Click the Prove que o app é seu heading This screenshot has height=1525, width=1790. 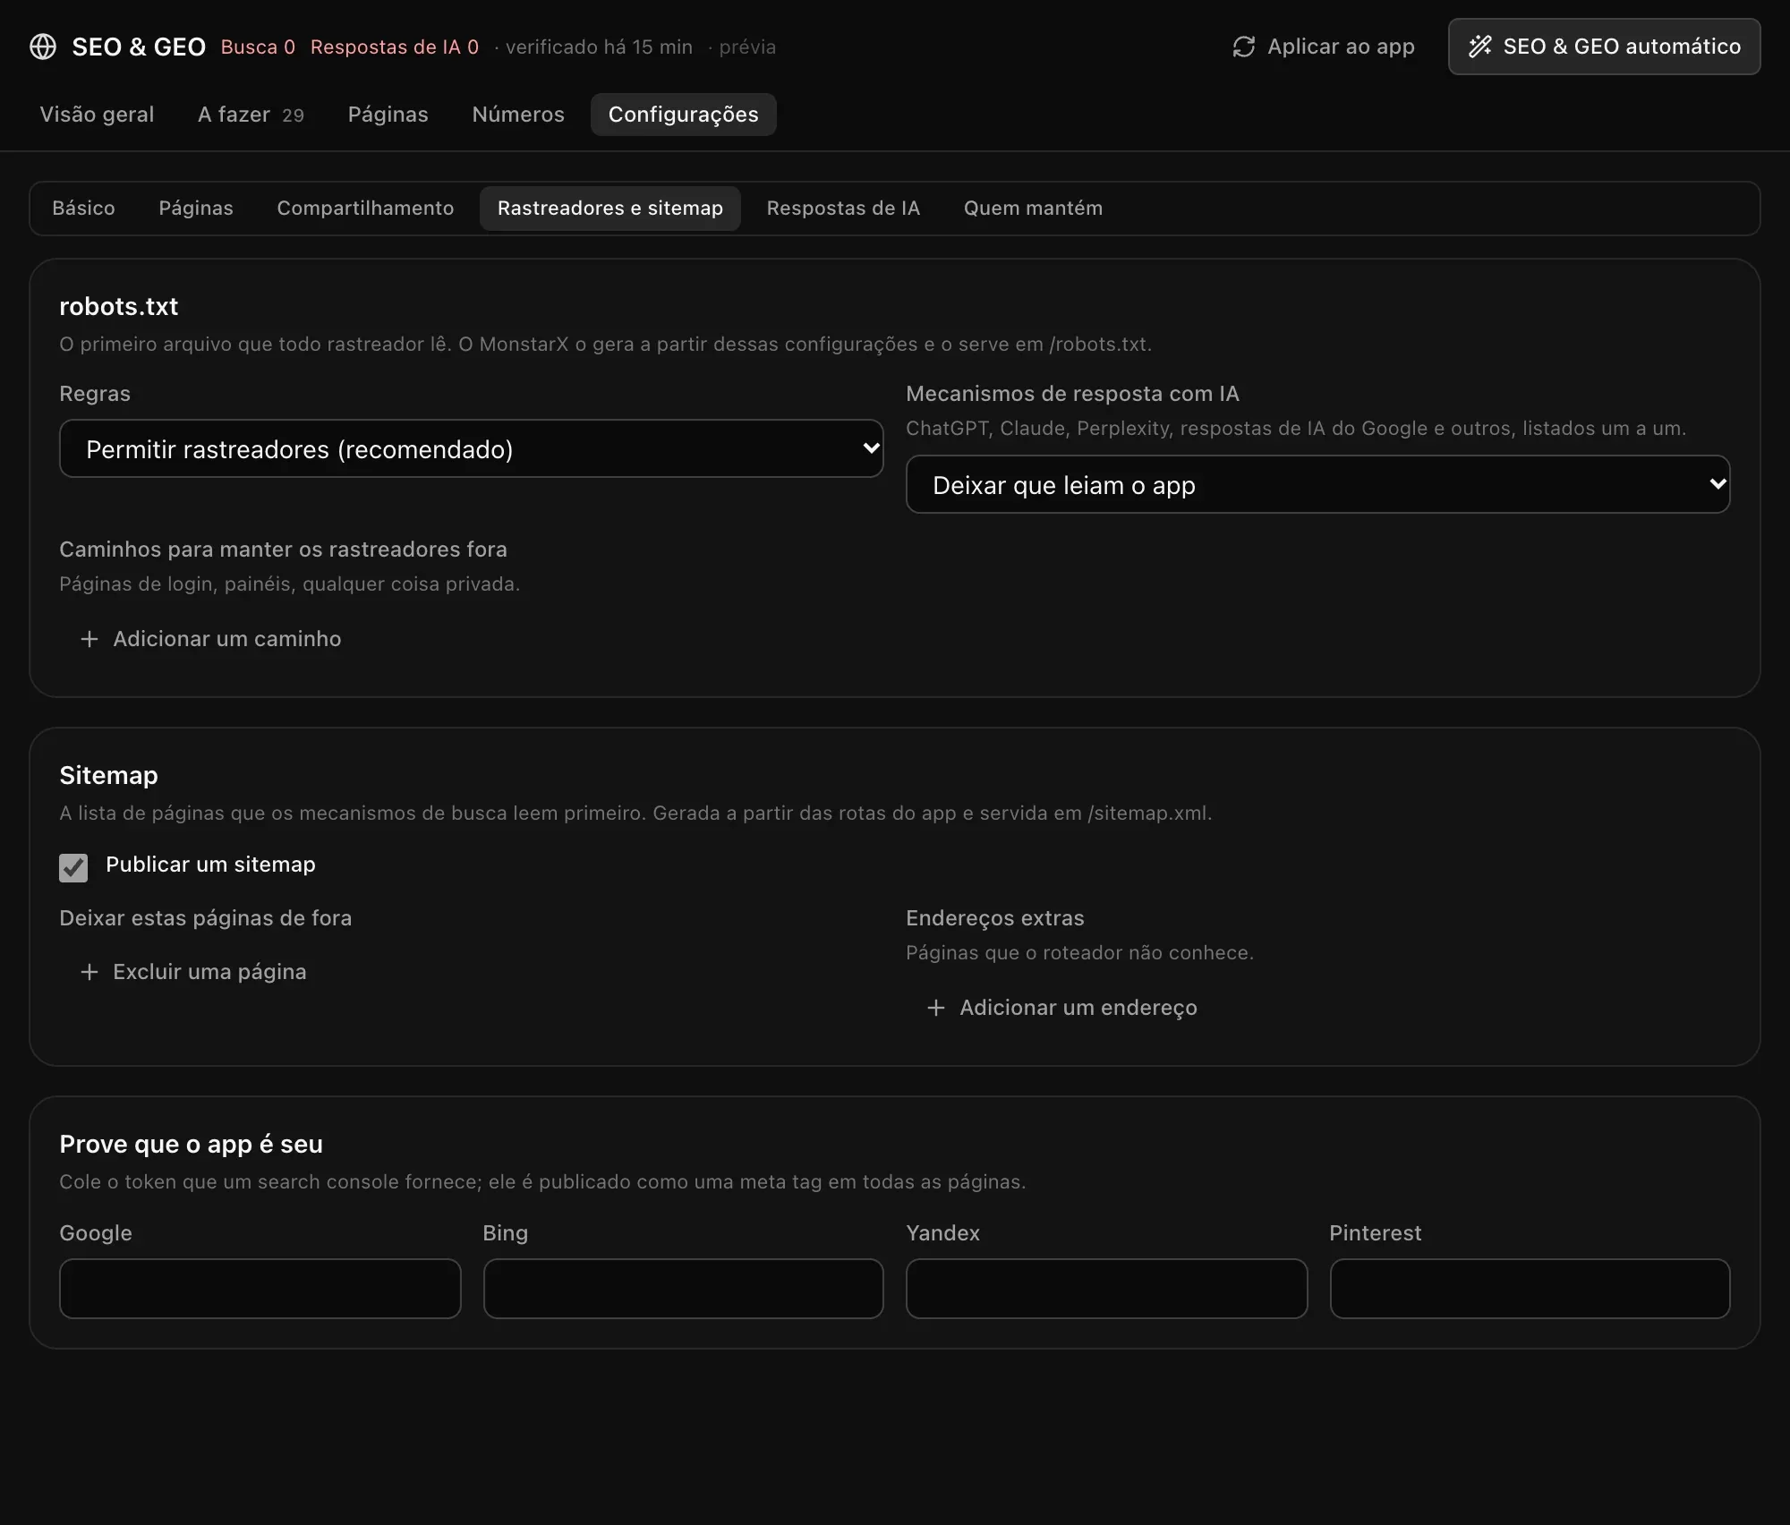point(191,1144)
